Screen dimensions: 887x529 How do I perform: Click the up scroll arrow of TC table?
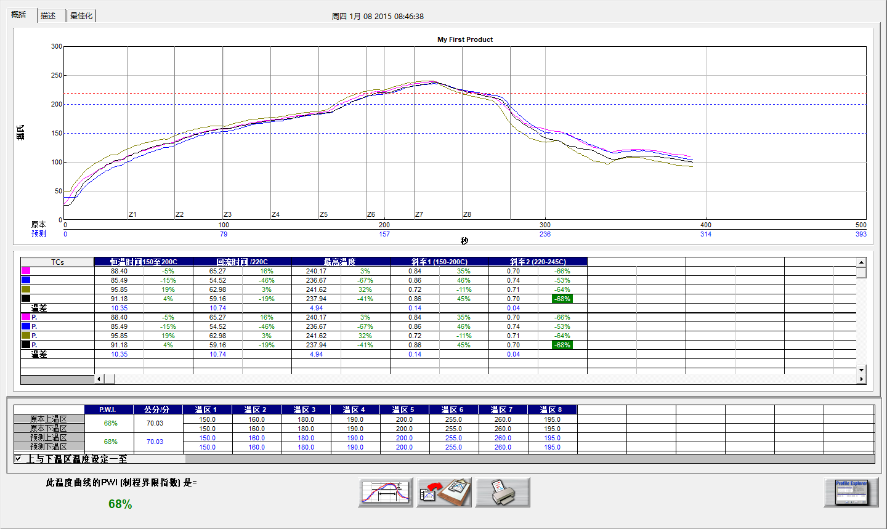[x=861, y=262]
